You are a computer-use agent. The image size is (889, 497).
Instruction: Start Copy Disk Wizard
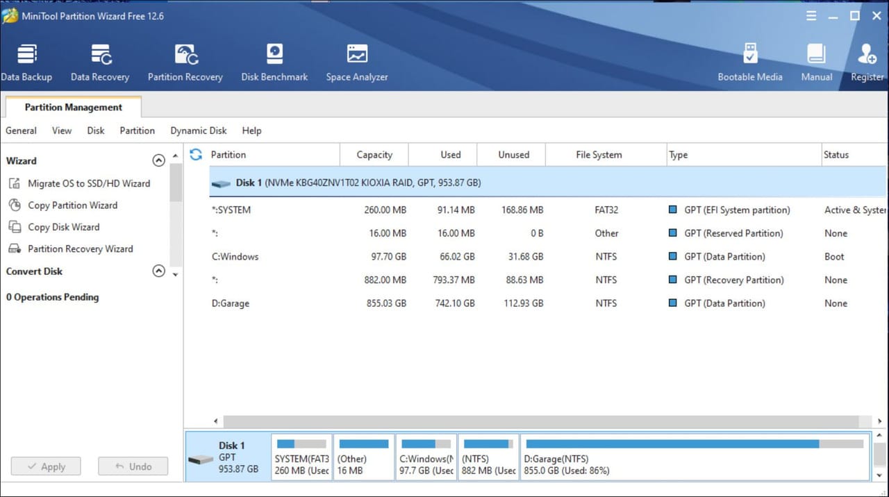64,227
